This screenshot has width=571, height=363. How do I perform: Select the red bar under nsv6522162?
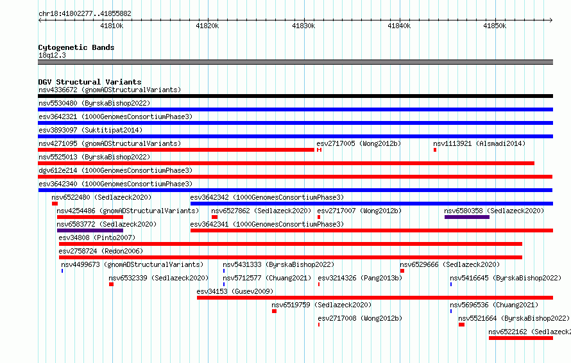[x=521, y=338]
